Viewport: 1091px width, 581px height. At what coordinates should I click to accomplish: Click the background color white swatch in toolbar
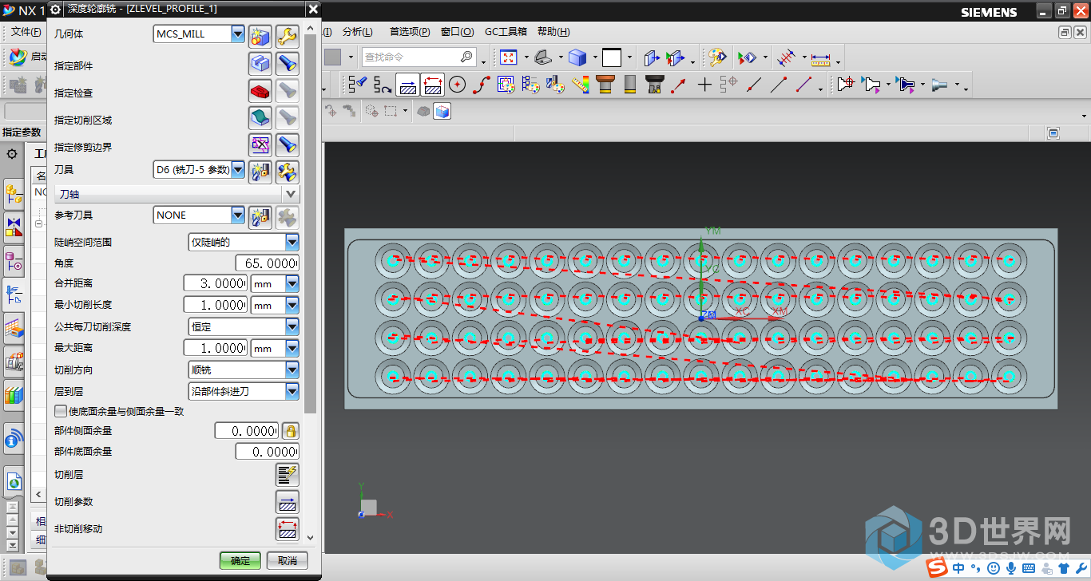[x=612, y=57]
